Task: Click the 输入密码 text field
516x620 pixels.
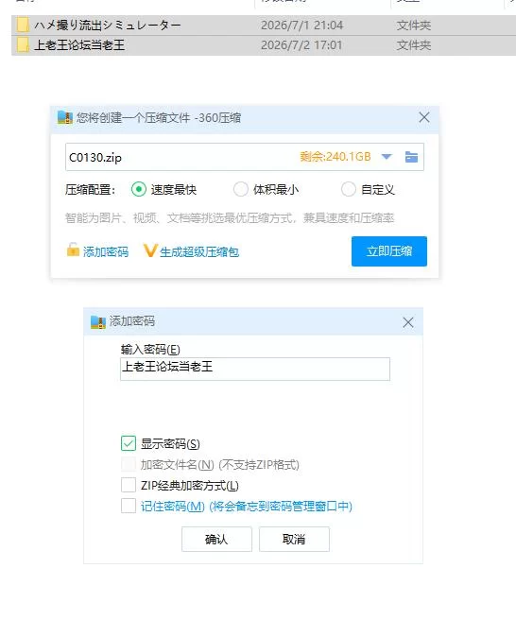Action: coord(255,369)
